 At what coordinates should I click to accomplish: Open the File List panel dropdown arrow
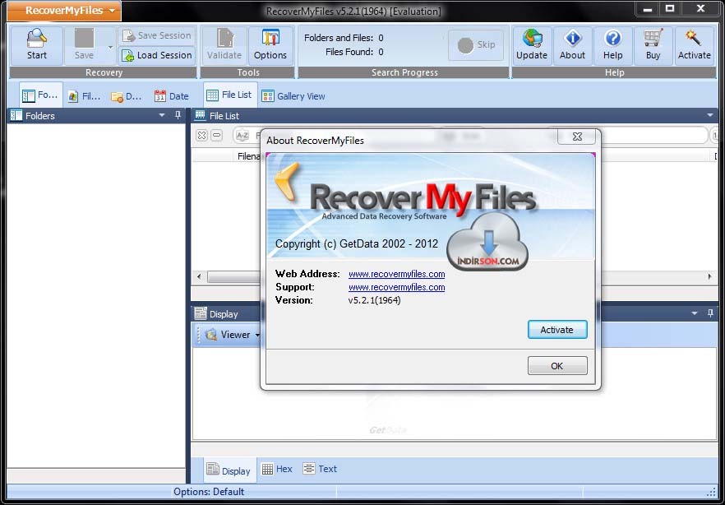coord(710,114)
